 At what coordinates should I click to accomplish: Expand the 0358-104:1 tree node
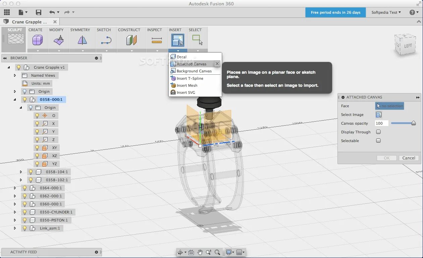pyautogui.click(x=21, y=172)
